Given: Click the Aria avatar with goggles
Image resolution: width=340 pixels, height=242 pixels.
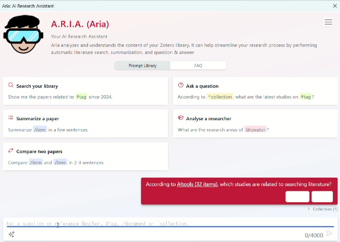Looking at the screenshot, I should tap(23, 34).
